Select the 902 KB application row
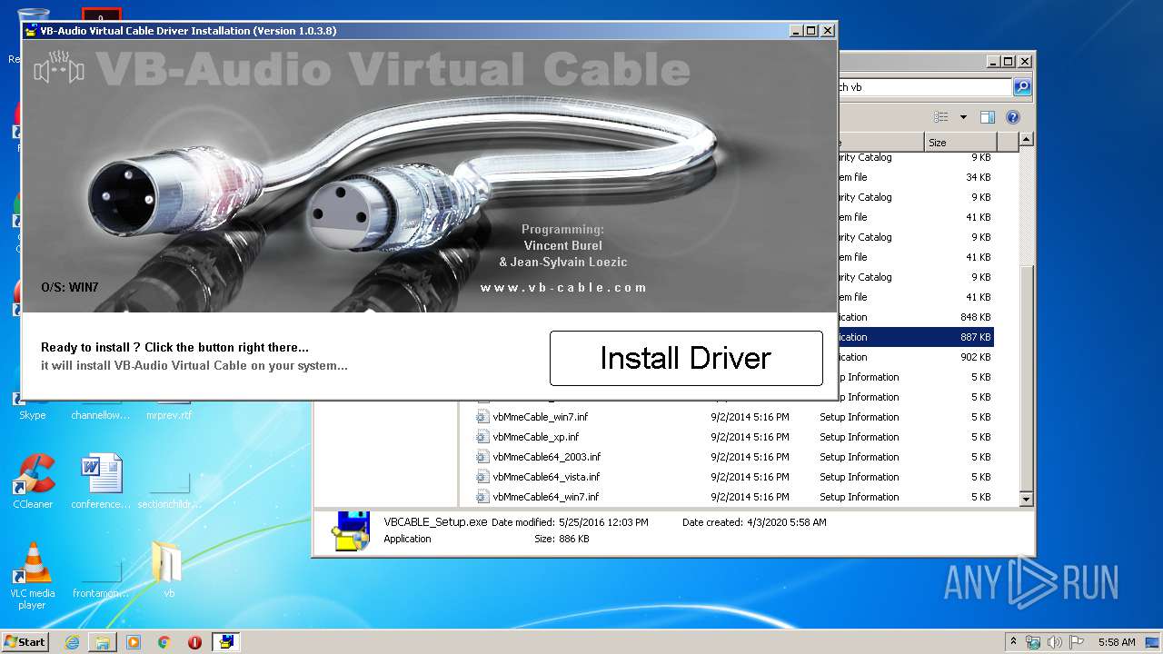 (915, 357)
